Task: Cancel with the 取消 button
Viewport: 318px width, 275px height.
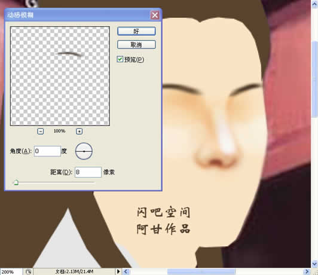Action: [x=136, y=45]
